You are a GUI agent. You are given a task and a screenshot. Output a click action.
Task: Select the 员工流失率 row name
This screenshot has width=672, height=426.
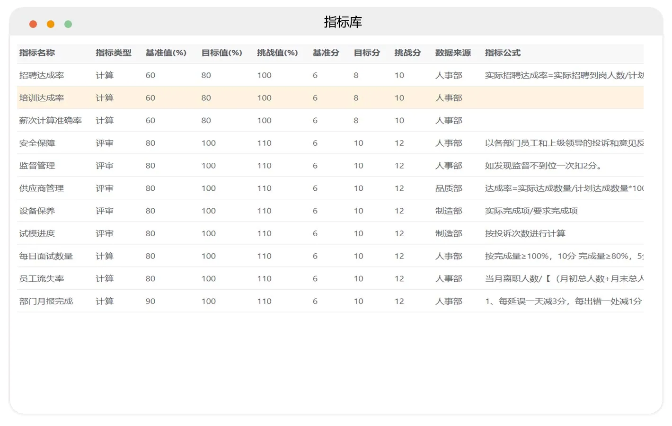42,279
